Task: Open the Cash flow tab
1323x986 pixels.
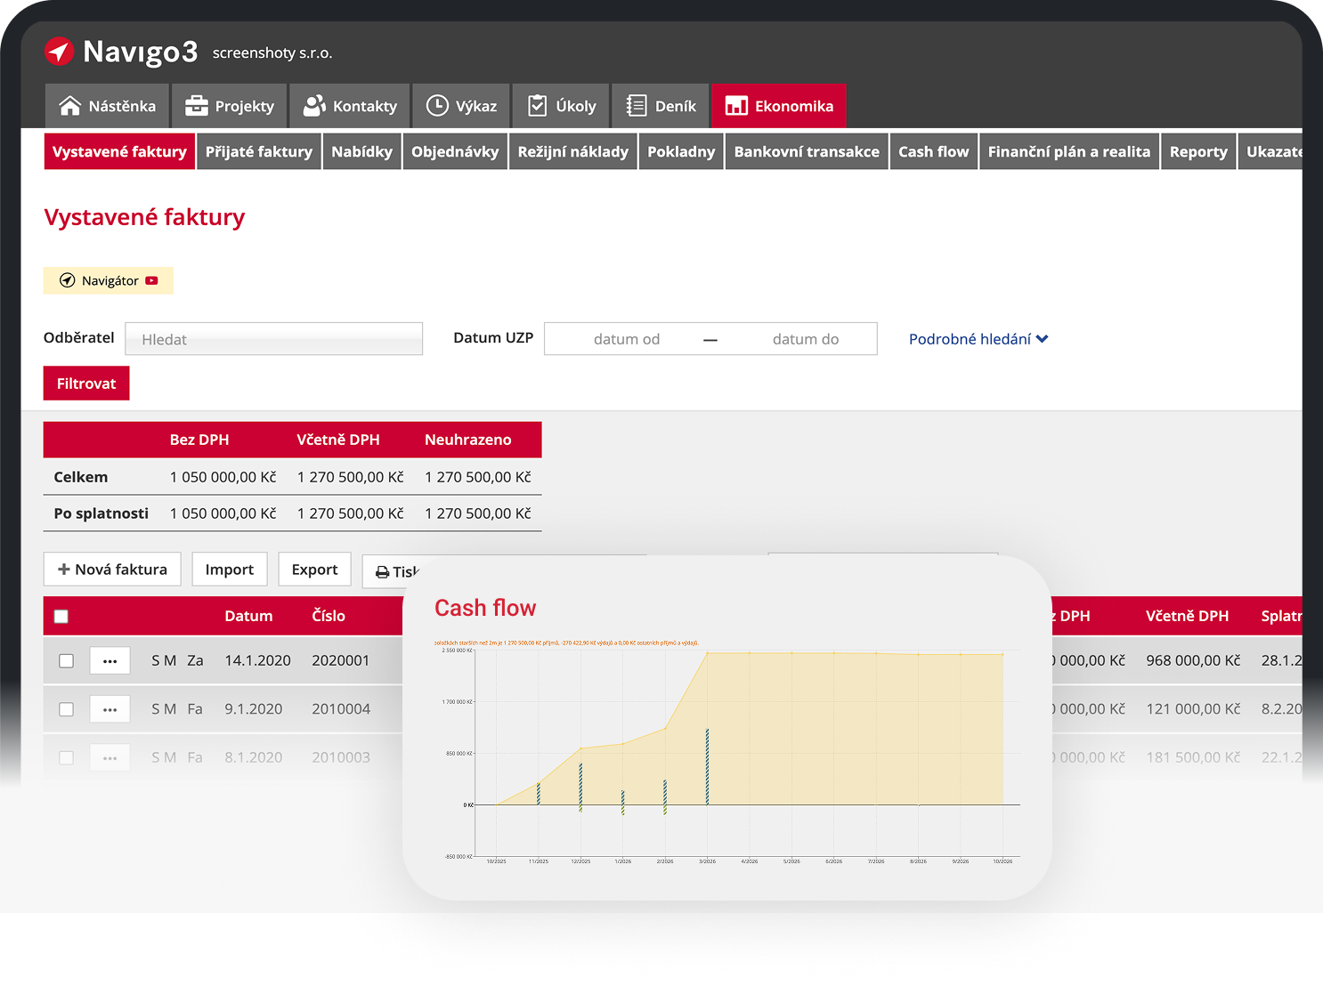Action: click(933, 151)
